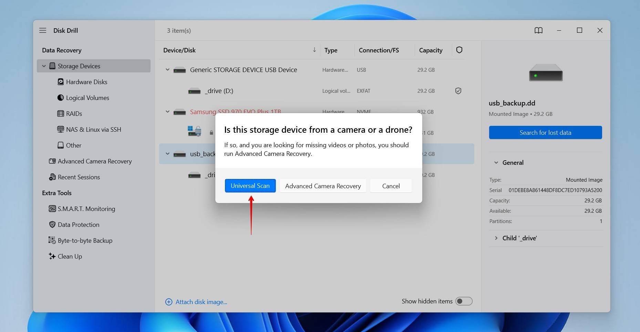Select Recent Sessions in the sidebar
The image size is (640, 332).
[x=79, y=177]
